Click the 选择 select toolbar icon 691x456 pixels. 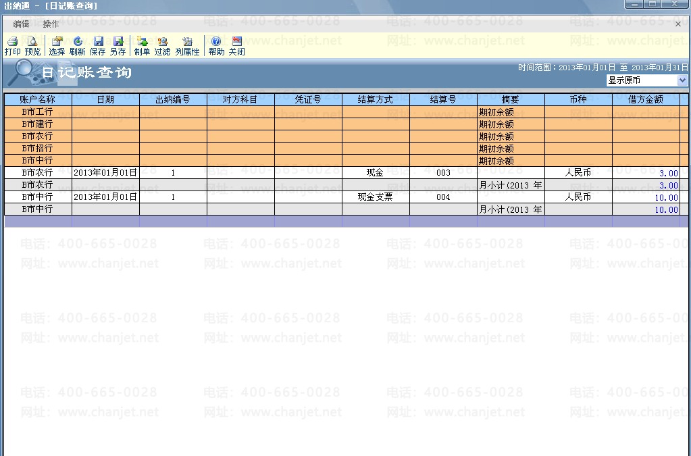[57, 46]
